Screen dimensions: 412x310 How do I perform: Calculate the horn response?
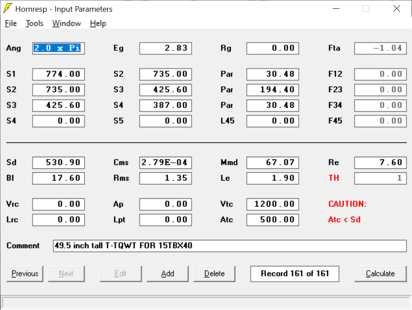click(380, 274)
